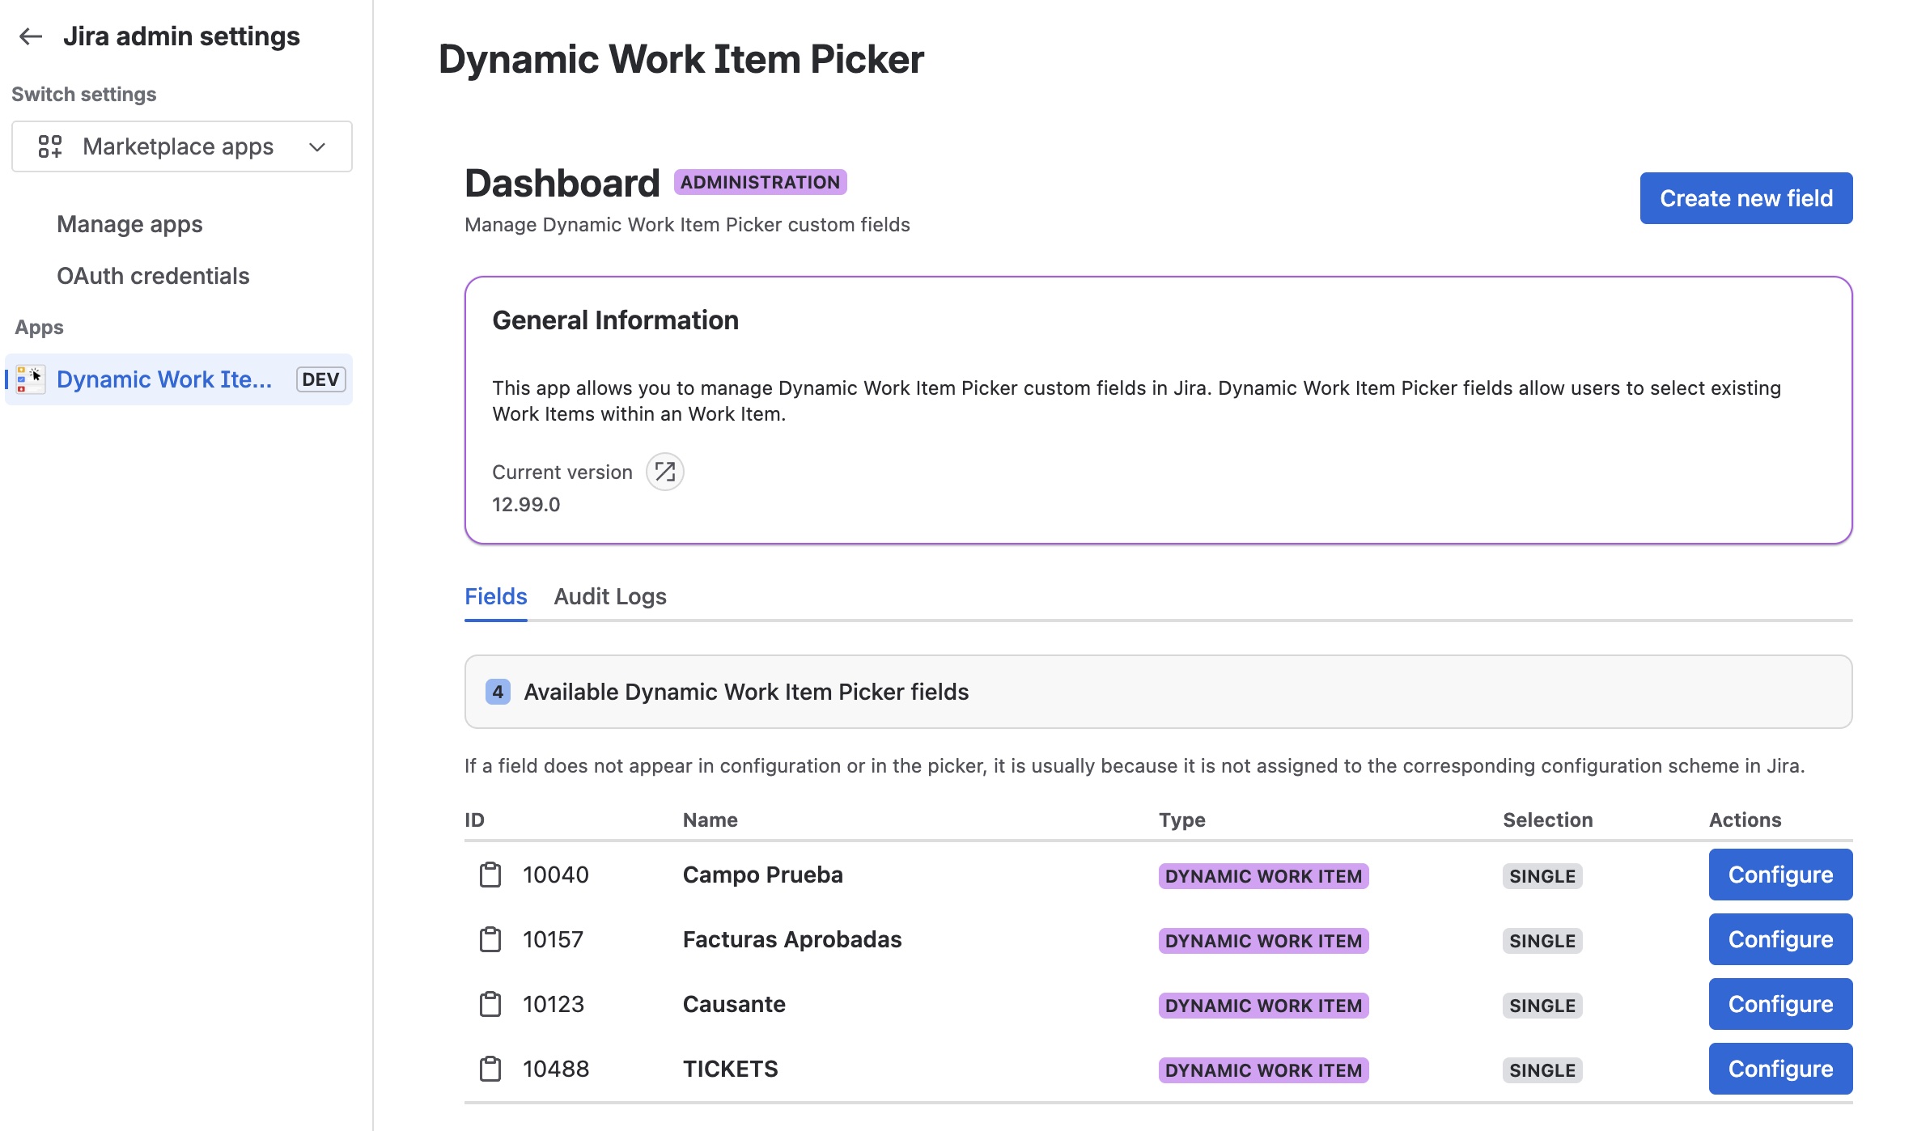Click the DYNAMIC WORK ITEM tag in the TICKETS row

(1263, 1070)
